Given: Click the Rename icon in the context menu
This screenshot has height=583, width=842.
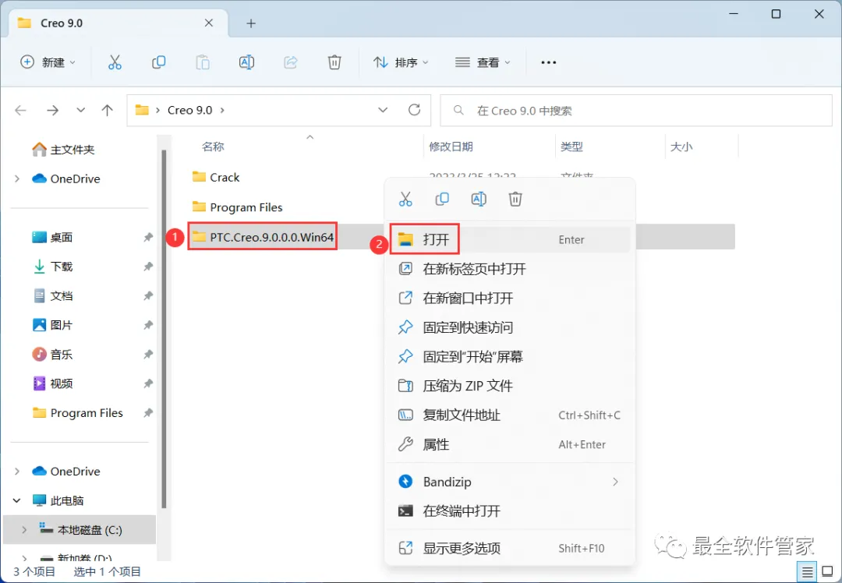Looking at the screenshot, I should point(479,200).
